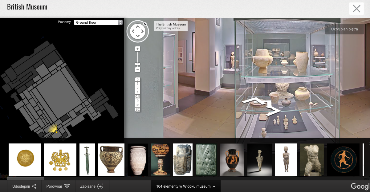
Task: Select floor level 2
Action: click(138, 88)
